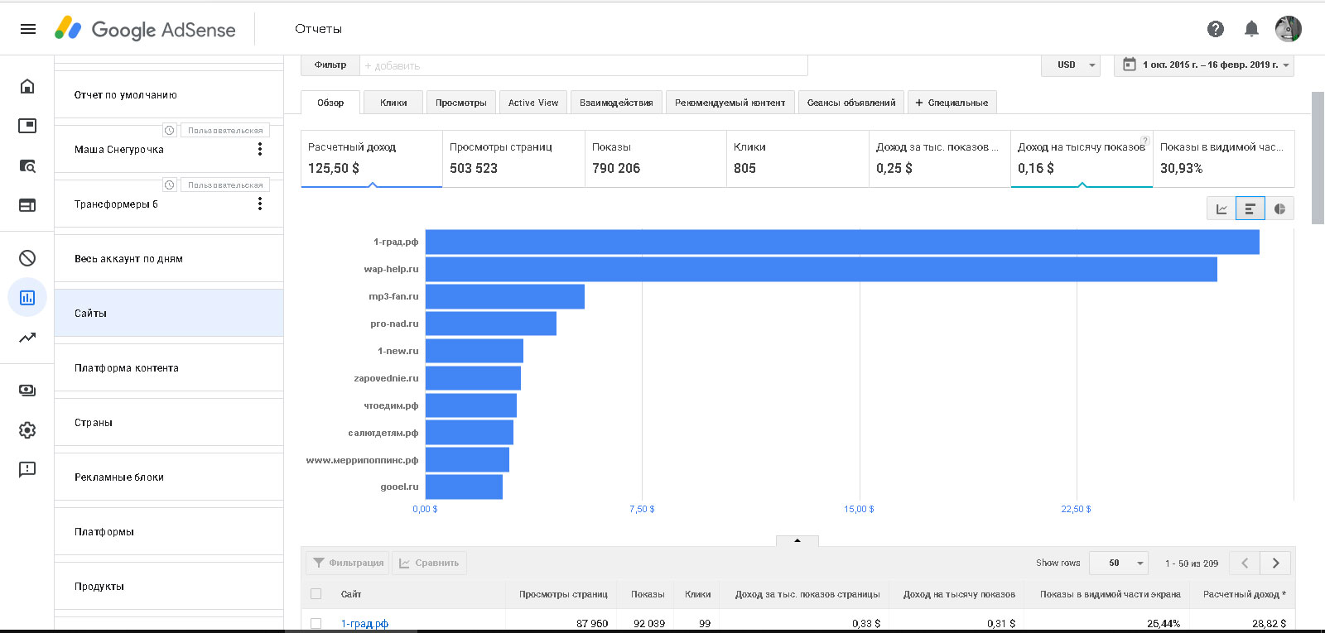Open the Search ads sidebar icon

27,165
